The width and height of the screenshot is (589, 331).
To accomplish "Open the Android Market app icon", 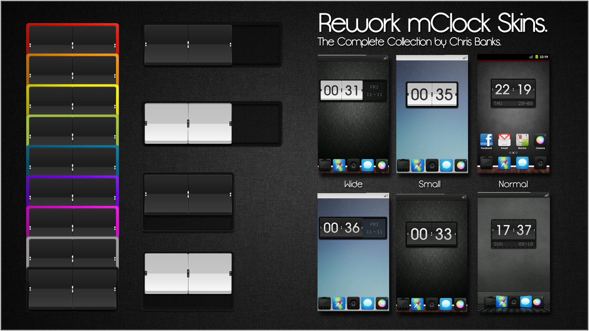I will point(522,140).
